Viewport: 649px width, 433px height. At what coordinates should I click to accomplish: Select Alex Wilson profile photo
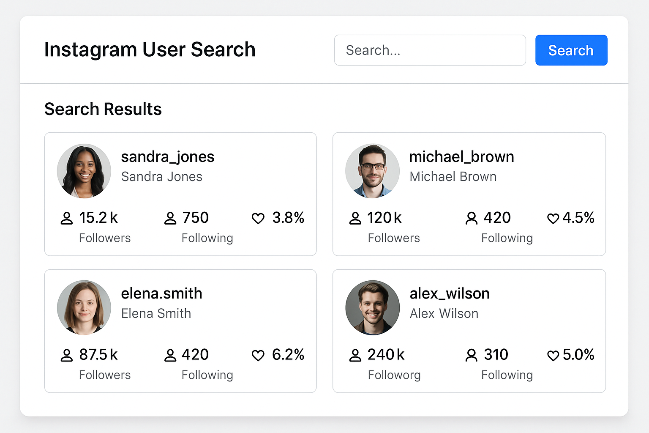tap(372, 307)
